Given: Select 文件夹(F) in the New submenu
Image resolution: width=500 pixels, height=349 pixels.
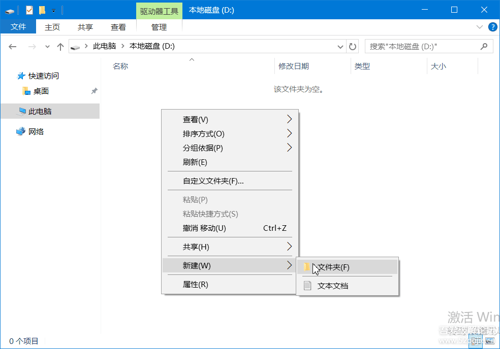Looking at the screenshot, I should point(333,267).
